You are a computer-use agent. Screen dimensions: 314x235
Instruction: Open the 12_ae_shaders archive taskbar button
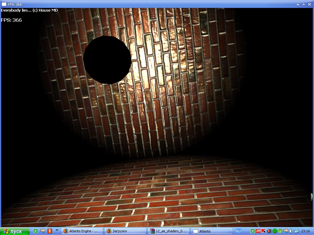168,231
